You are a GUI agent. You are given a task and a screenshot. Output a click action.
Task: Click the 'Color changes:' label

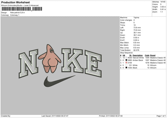(x=126, y=20)
